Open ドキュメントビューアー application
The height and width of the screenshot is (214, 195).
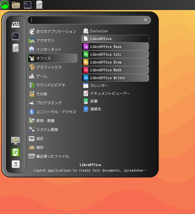[x=115, y=93]
